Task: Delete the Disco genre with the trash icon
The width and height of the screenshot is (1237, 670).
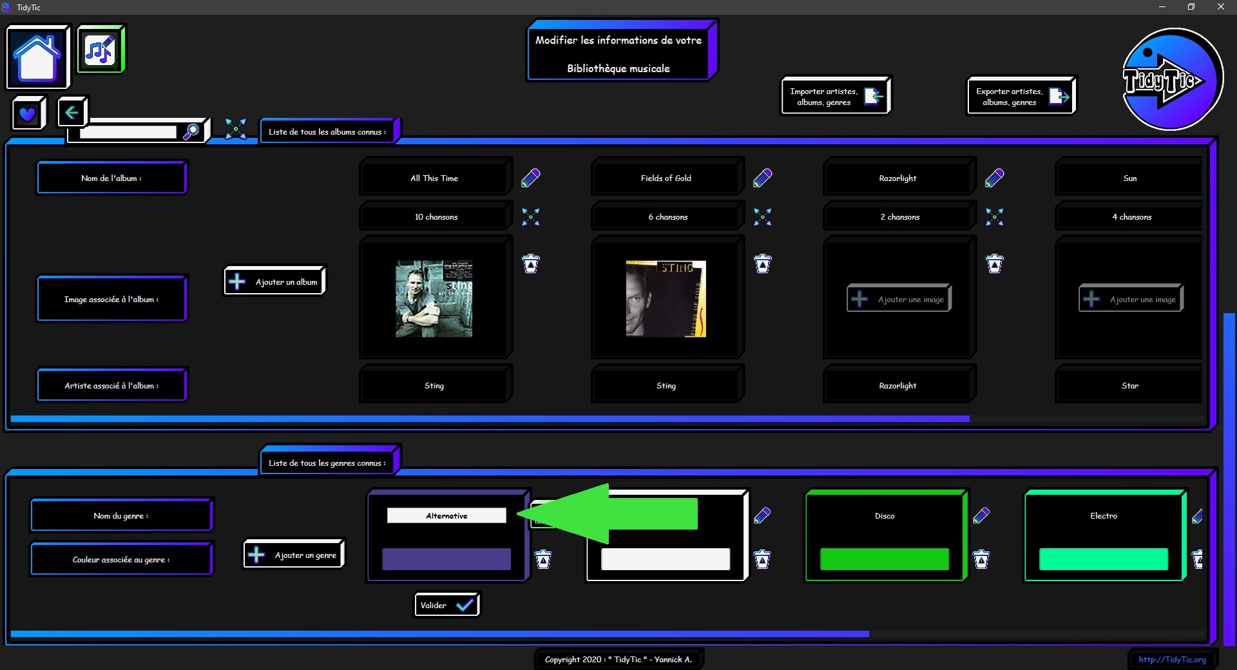Action: pyautogui.click(x=981, y=559)
